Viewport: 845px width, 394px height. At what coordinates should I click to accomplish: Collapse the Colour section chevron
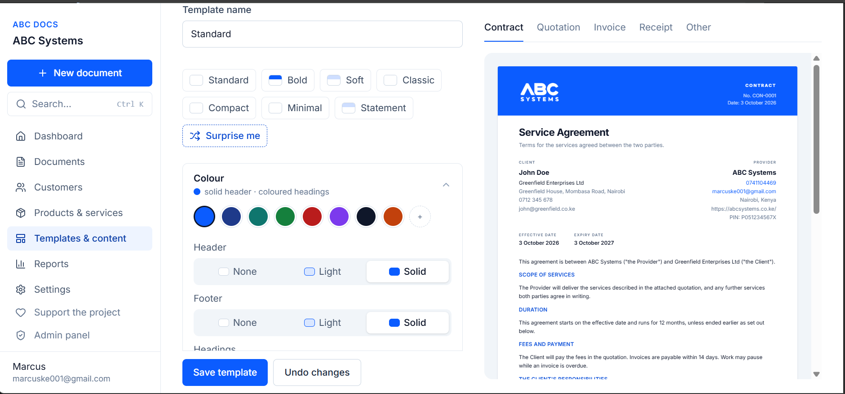coord(446,185)
